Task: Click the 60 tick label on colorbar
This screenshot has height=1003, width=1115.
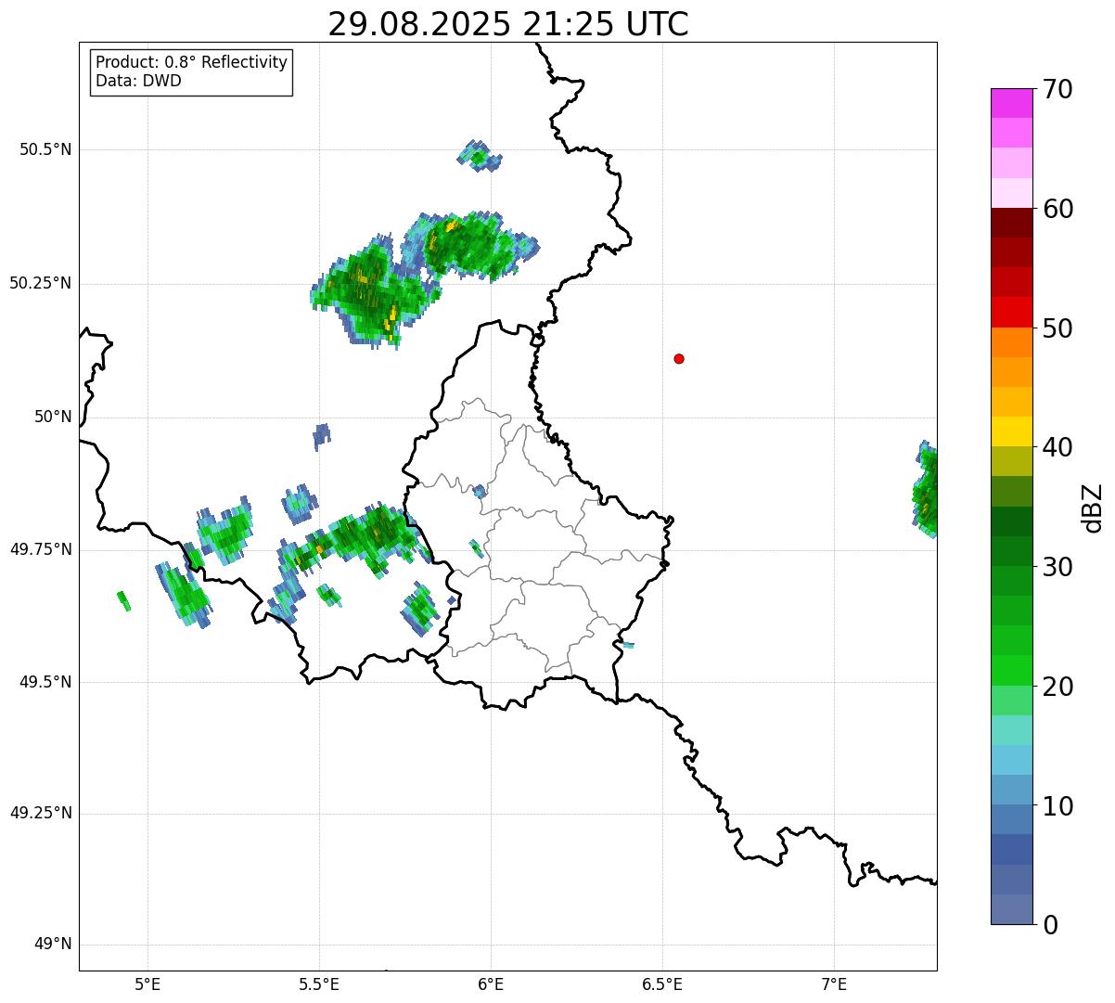Action: click(1057, 209)
